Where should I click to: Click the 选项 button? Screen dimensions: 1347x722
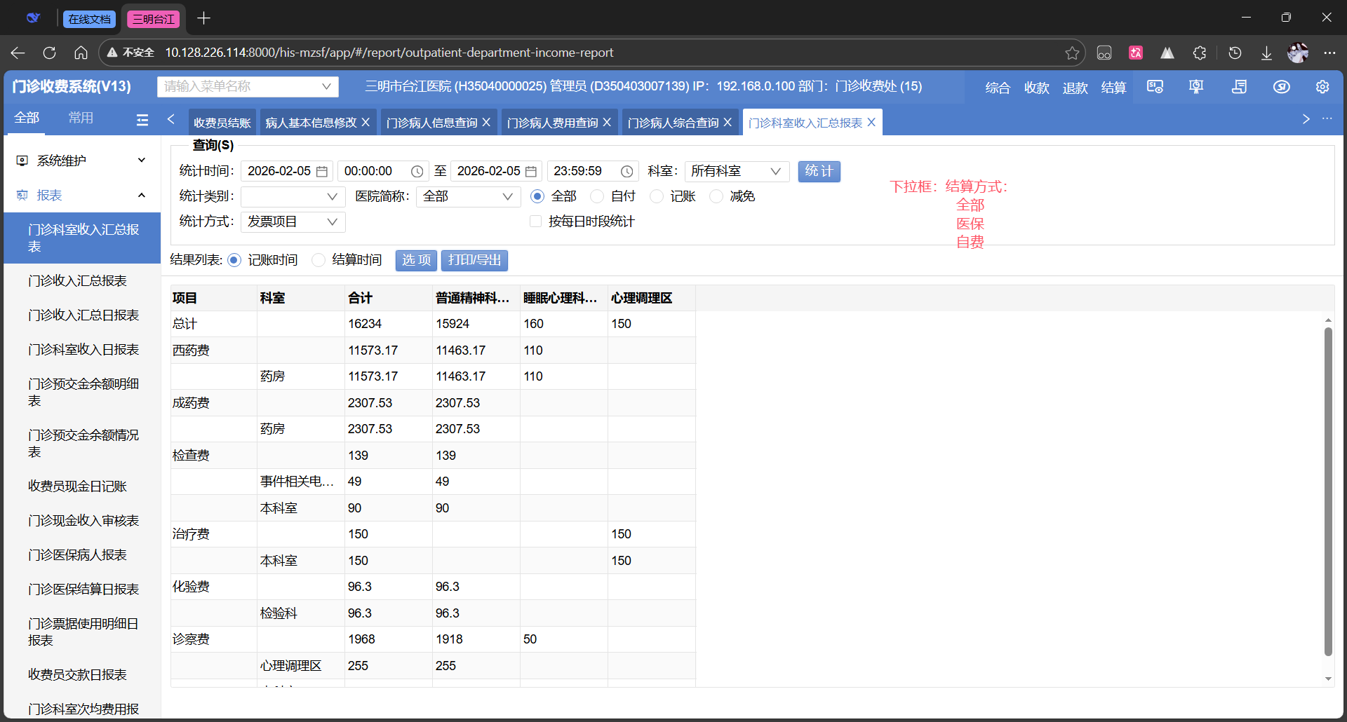point(416,260)
